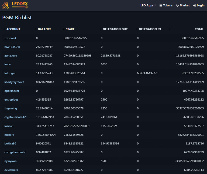Open the atma.love account link
The image size is (207, 174).
pyautogui.click(x=11, y=56)
